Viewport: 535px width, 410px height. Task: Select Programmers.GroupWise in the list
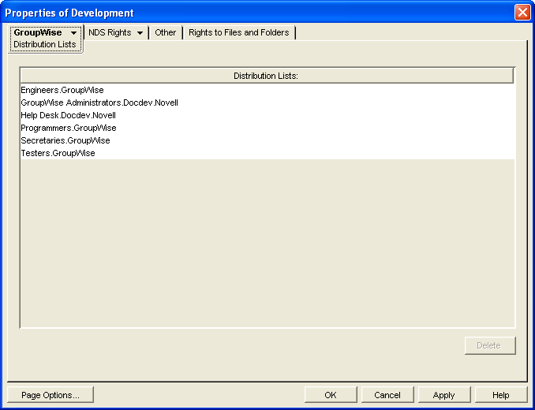click(267, 128)
